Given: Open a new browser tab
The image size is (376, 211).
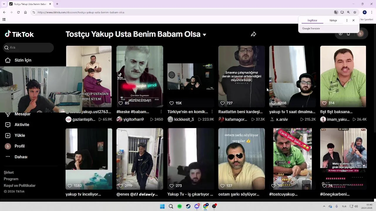Looking at the screenshot, I should pos(57,4).
